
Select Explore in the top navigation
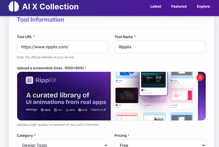coord(203,6)
